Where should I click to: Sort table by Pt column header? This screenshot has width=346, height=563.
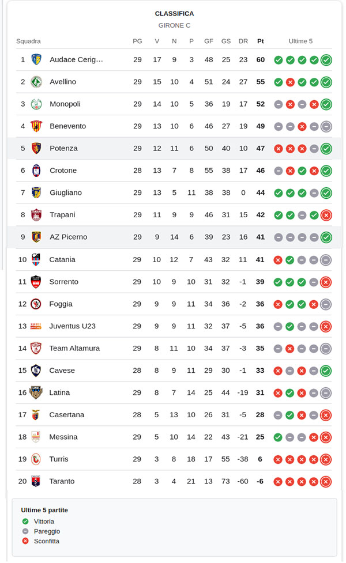coord(261,41)
